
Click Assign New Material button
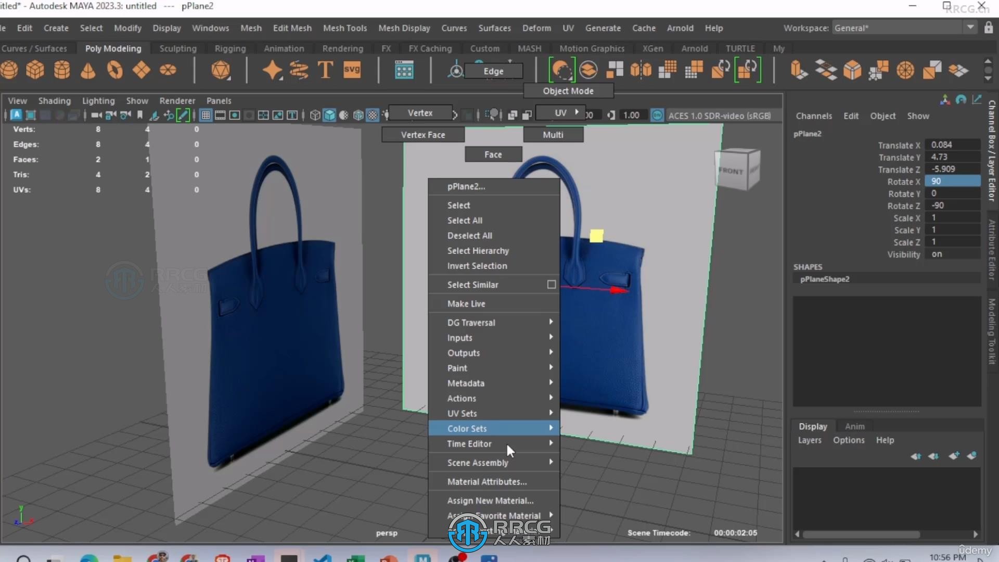coord(490,500)
